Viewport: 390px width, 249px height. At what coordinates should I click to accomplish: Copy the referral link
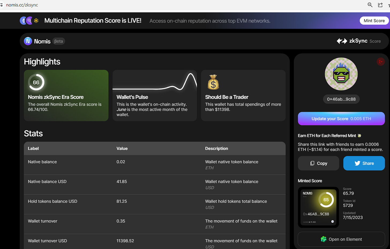tap(318, 163)
